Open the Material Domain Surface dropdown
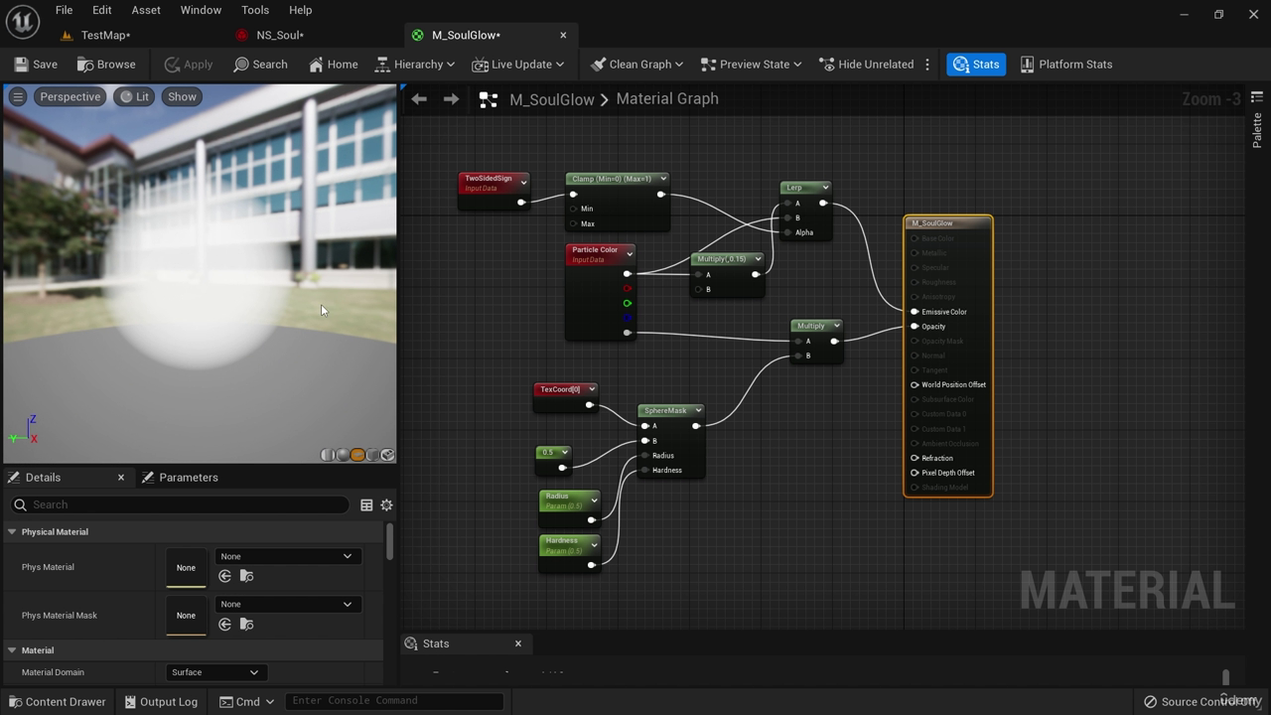The image size is (1271, 715). [214, 672]
